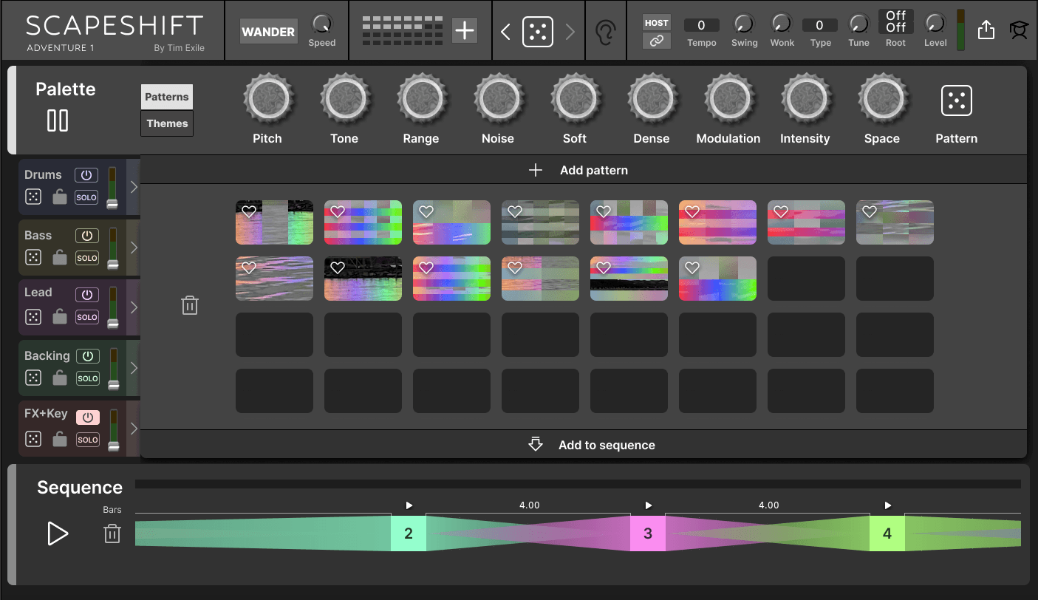Randomize Pattern with the Palette dice icon

pyautogui.click(x=956, y=101)
